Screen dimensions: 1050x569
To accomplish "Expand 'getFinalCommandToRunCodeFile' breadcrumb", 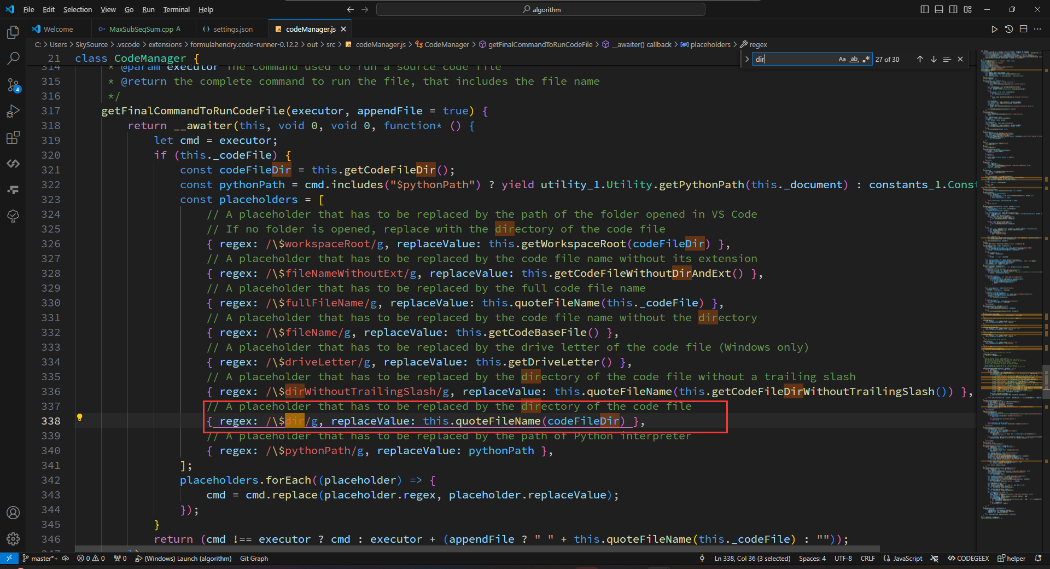I will point(536,44).
